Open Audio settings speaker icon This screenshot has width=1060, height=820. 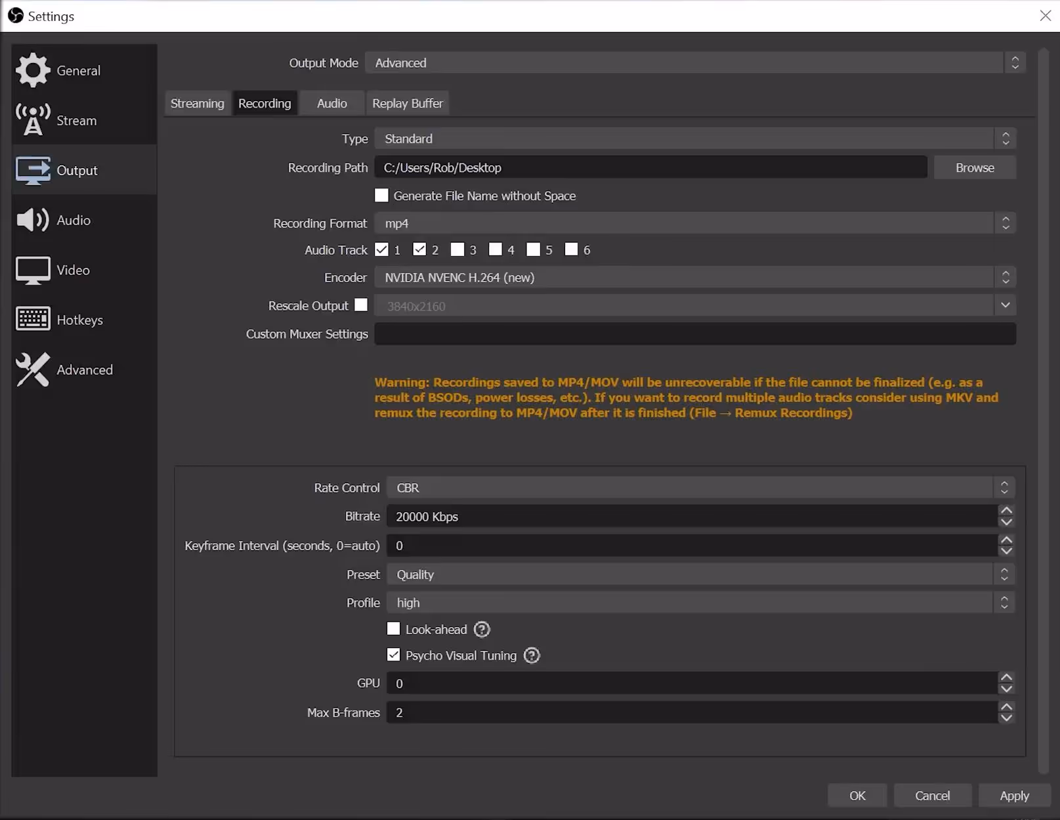[33, 220]
